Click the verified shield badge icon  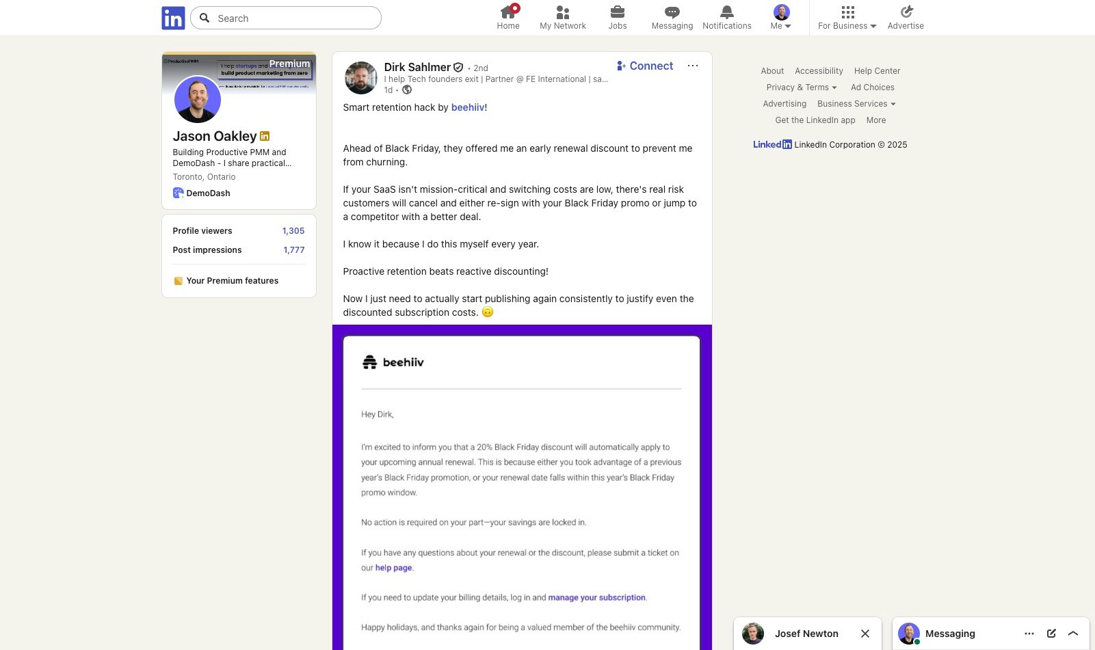point(458,67)
